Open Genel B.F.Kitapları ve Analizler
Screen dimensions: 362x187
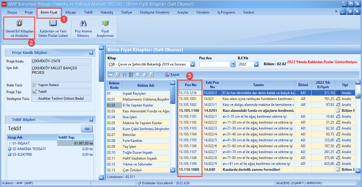(x=20, y=29)
